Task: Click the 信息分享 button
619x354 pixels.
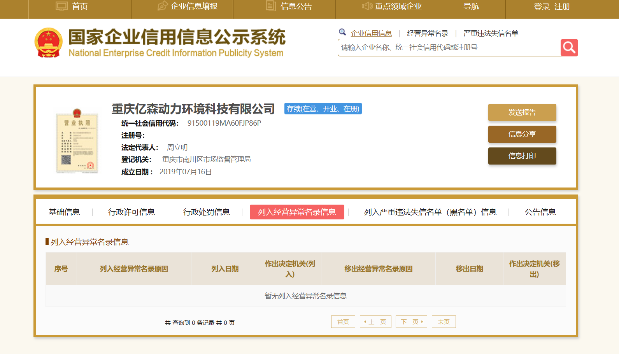Action: point(522,134)
